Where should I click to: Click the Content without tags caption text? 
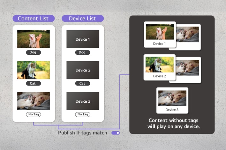pyautogui.click(x=174, y=123)
